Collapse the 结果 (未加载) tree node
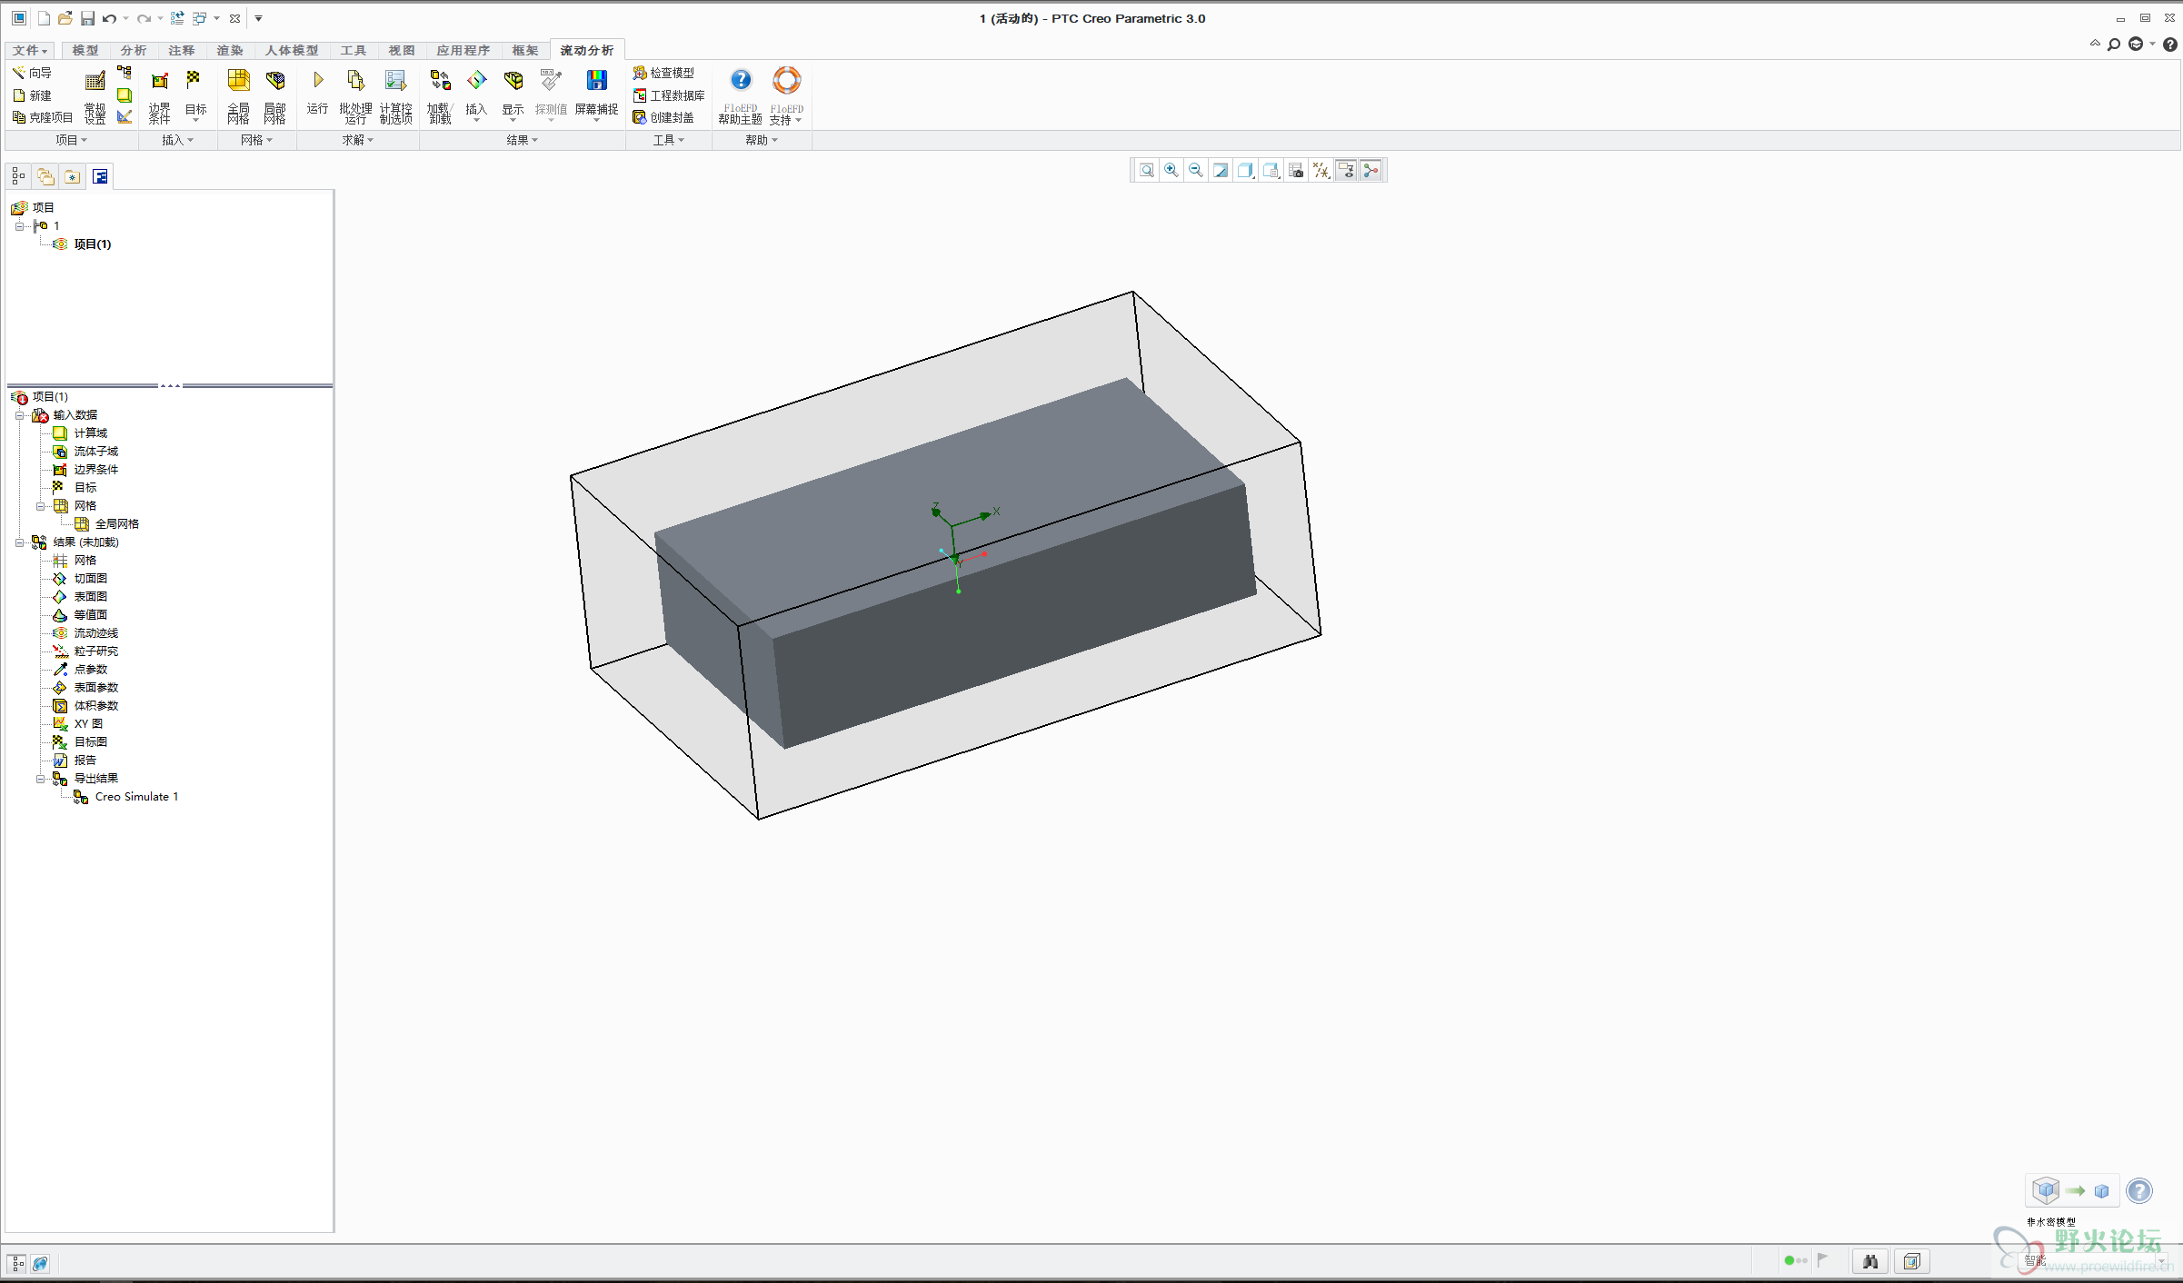The height and width of the screenshot is (1283, 2183). (x=19, y=542)
